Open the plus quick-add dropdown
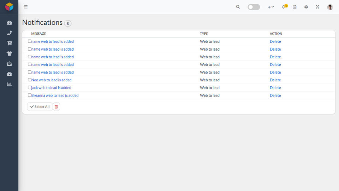The image size is (339, 191). click(x=271, y=7)
